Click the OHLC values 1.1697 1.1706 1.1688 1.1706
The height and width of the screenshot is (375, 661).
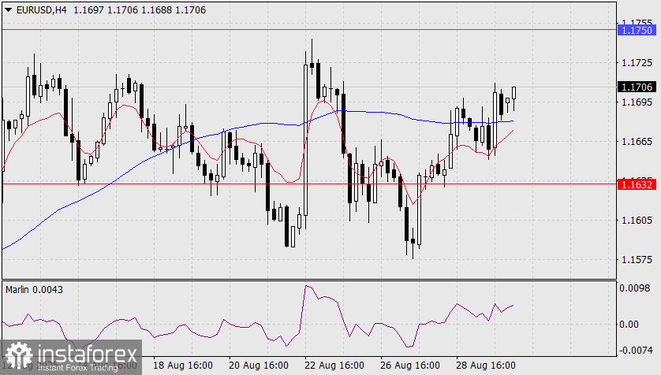[x=140, y=9]
